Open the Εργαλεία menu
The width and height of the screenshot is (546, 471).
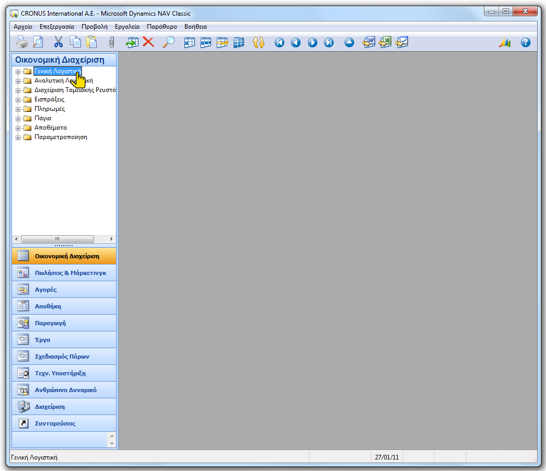coord(127,27)
